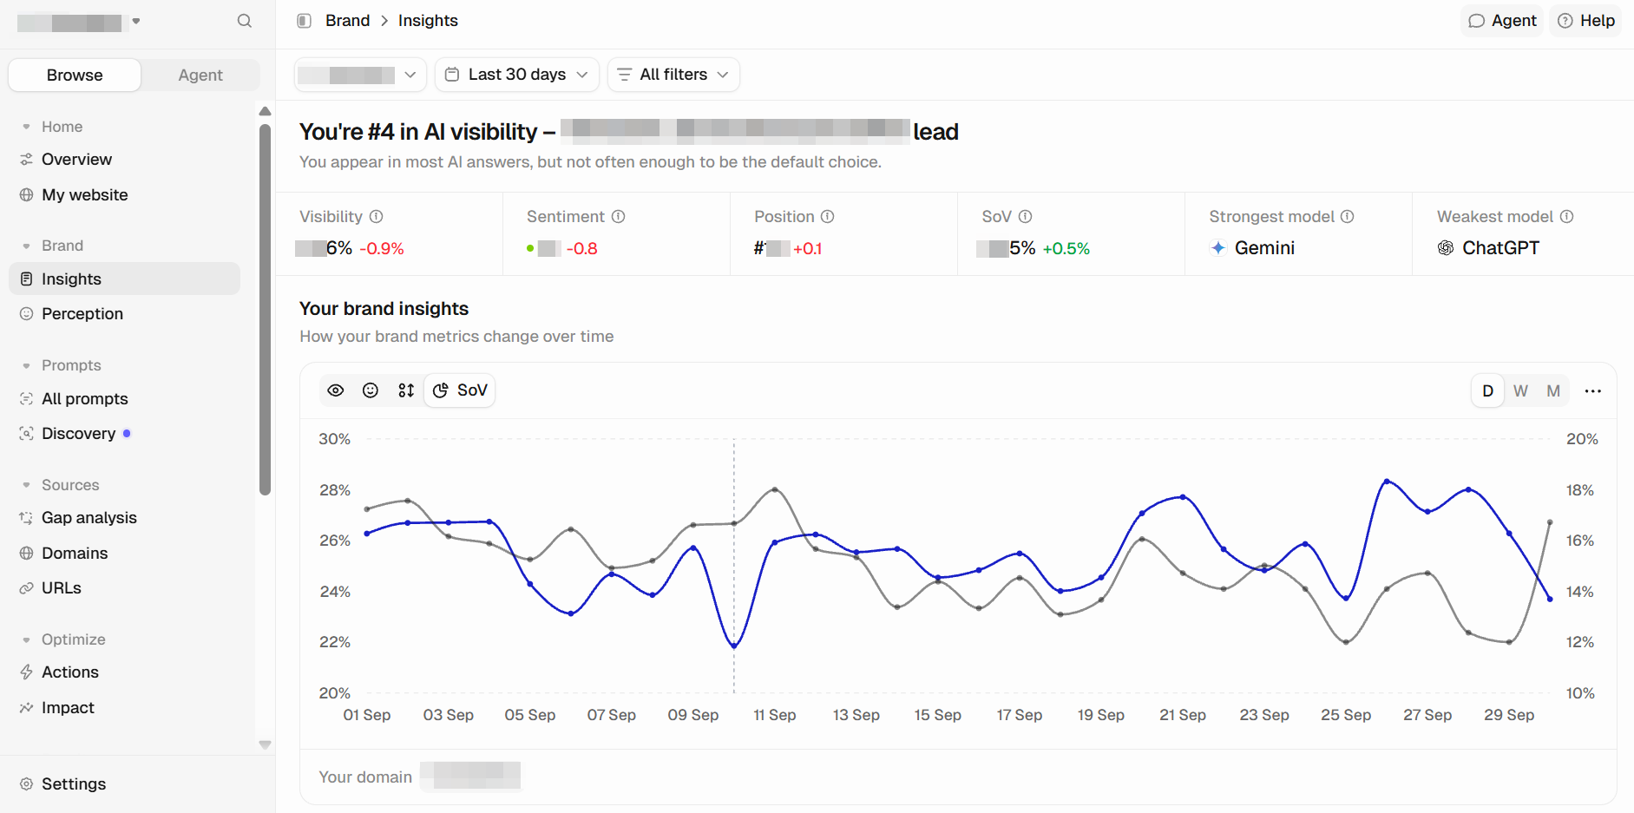Click the sidebar vertical scrollbar thumb

(265, 310)
